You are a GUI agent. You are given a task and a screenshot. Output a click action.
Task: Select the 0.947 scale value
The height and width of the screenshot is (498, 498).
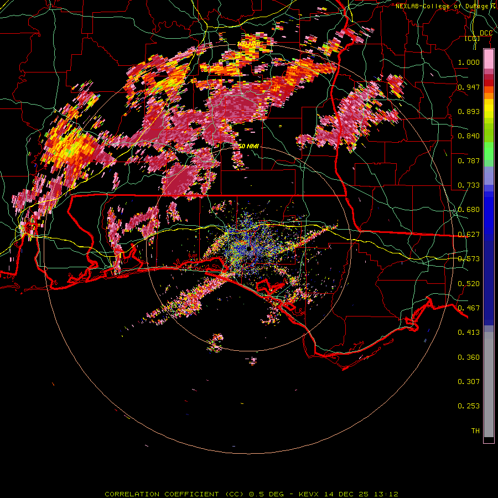pos(469,87)
